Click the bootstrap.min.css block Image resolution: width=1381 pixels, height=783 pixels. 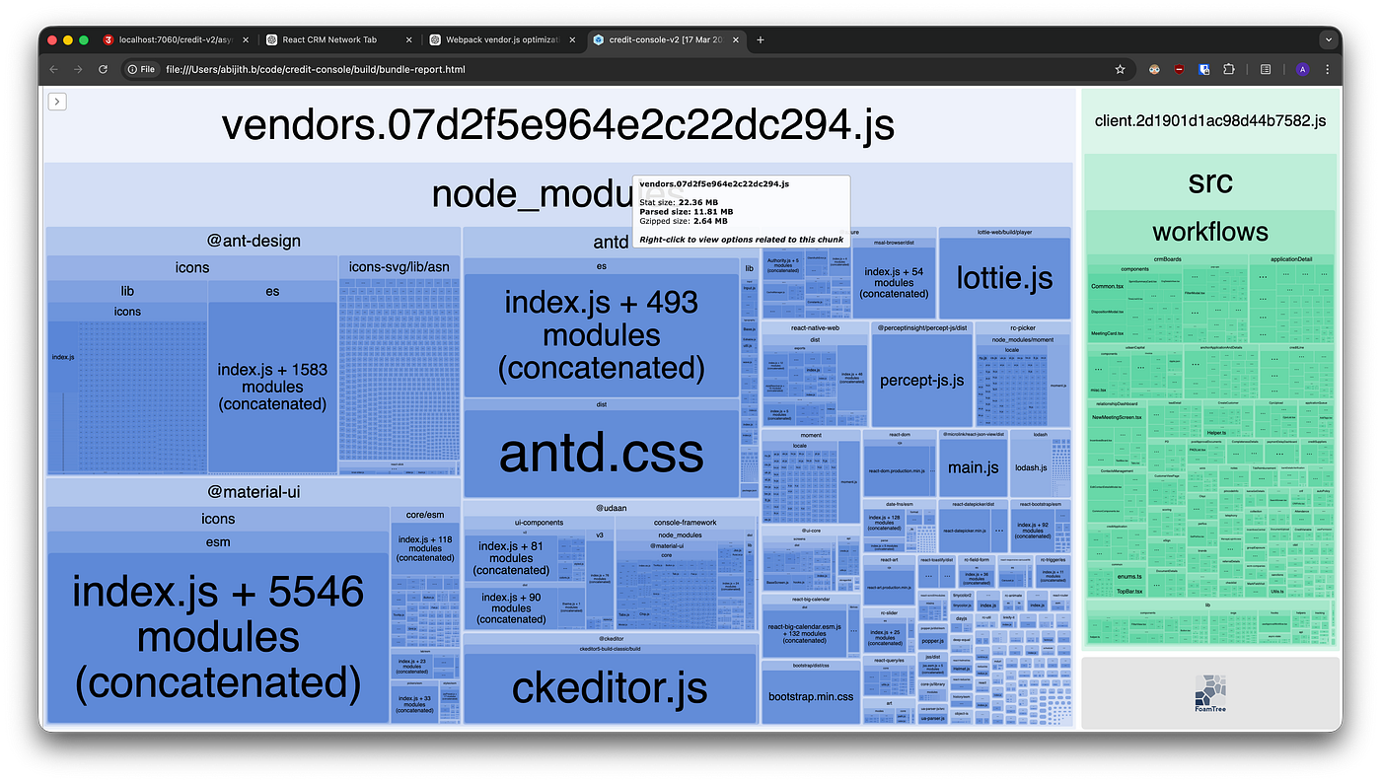point(811,696)
